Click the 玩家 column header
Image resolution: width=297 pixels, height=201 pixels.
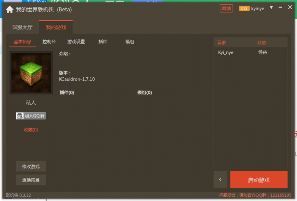tap(221, 42)
